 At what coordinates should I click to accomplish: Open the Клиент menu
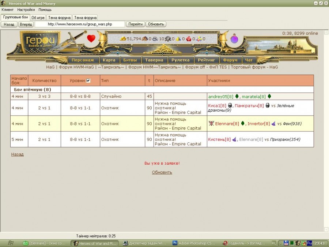pos(8,10)
